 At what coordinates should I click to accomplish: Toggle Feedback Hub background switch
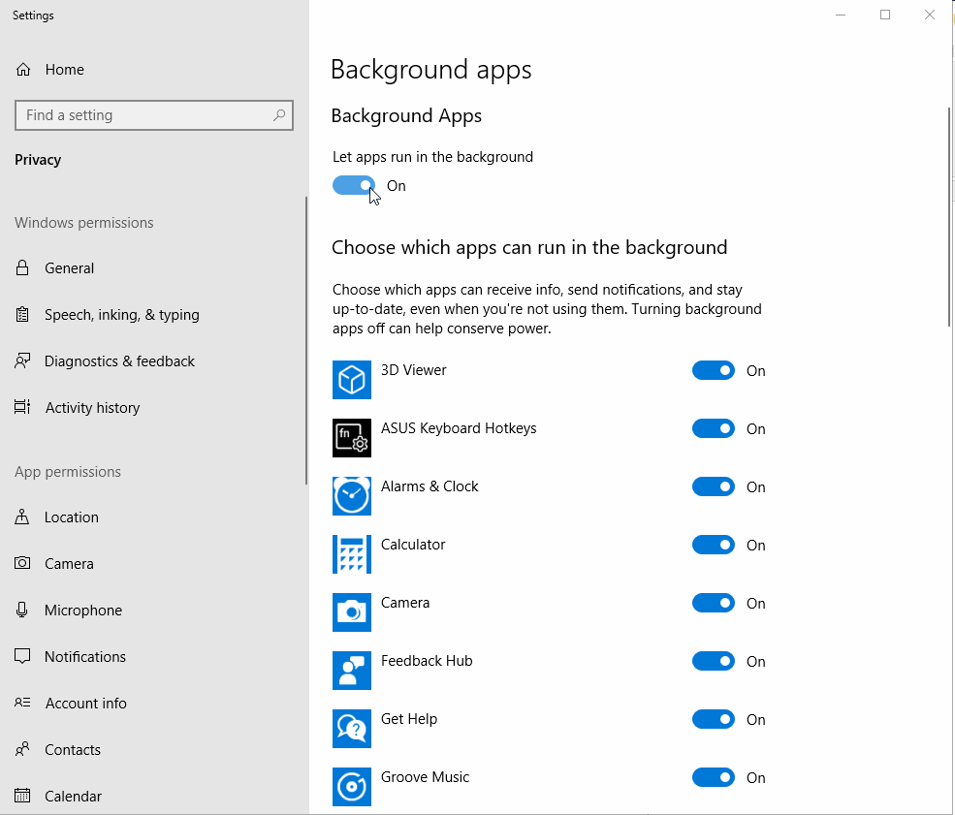click(x=714, y=661)
